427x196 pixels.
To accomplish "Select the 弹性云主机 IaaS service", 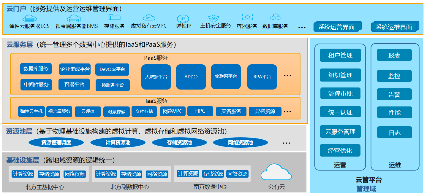I will pos(31,111).
